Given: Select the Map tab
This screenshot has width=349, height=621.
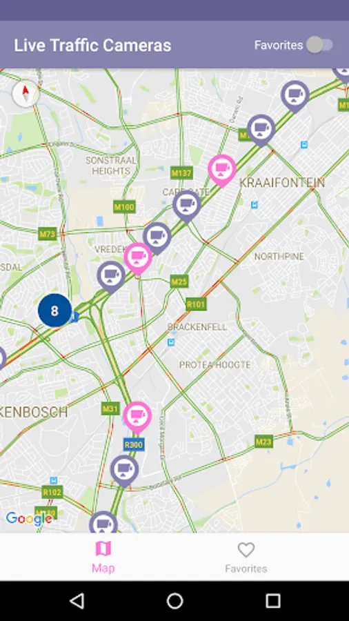Looking at the screenshot, I should (103, 557).
